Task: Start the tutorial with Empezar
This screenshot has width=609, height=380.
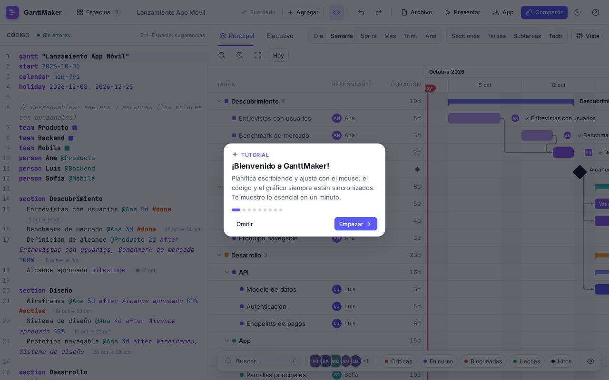Action: pos(356,224)
